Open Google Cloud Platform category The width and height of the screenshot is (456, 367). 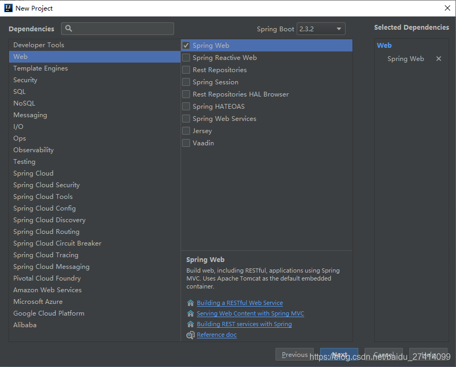95,313
